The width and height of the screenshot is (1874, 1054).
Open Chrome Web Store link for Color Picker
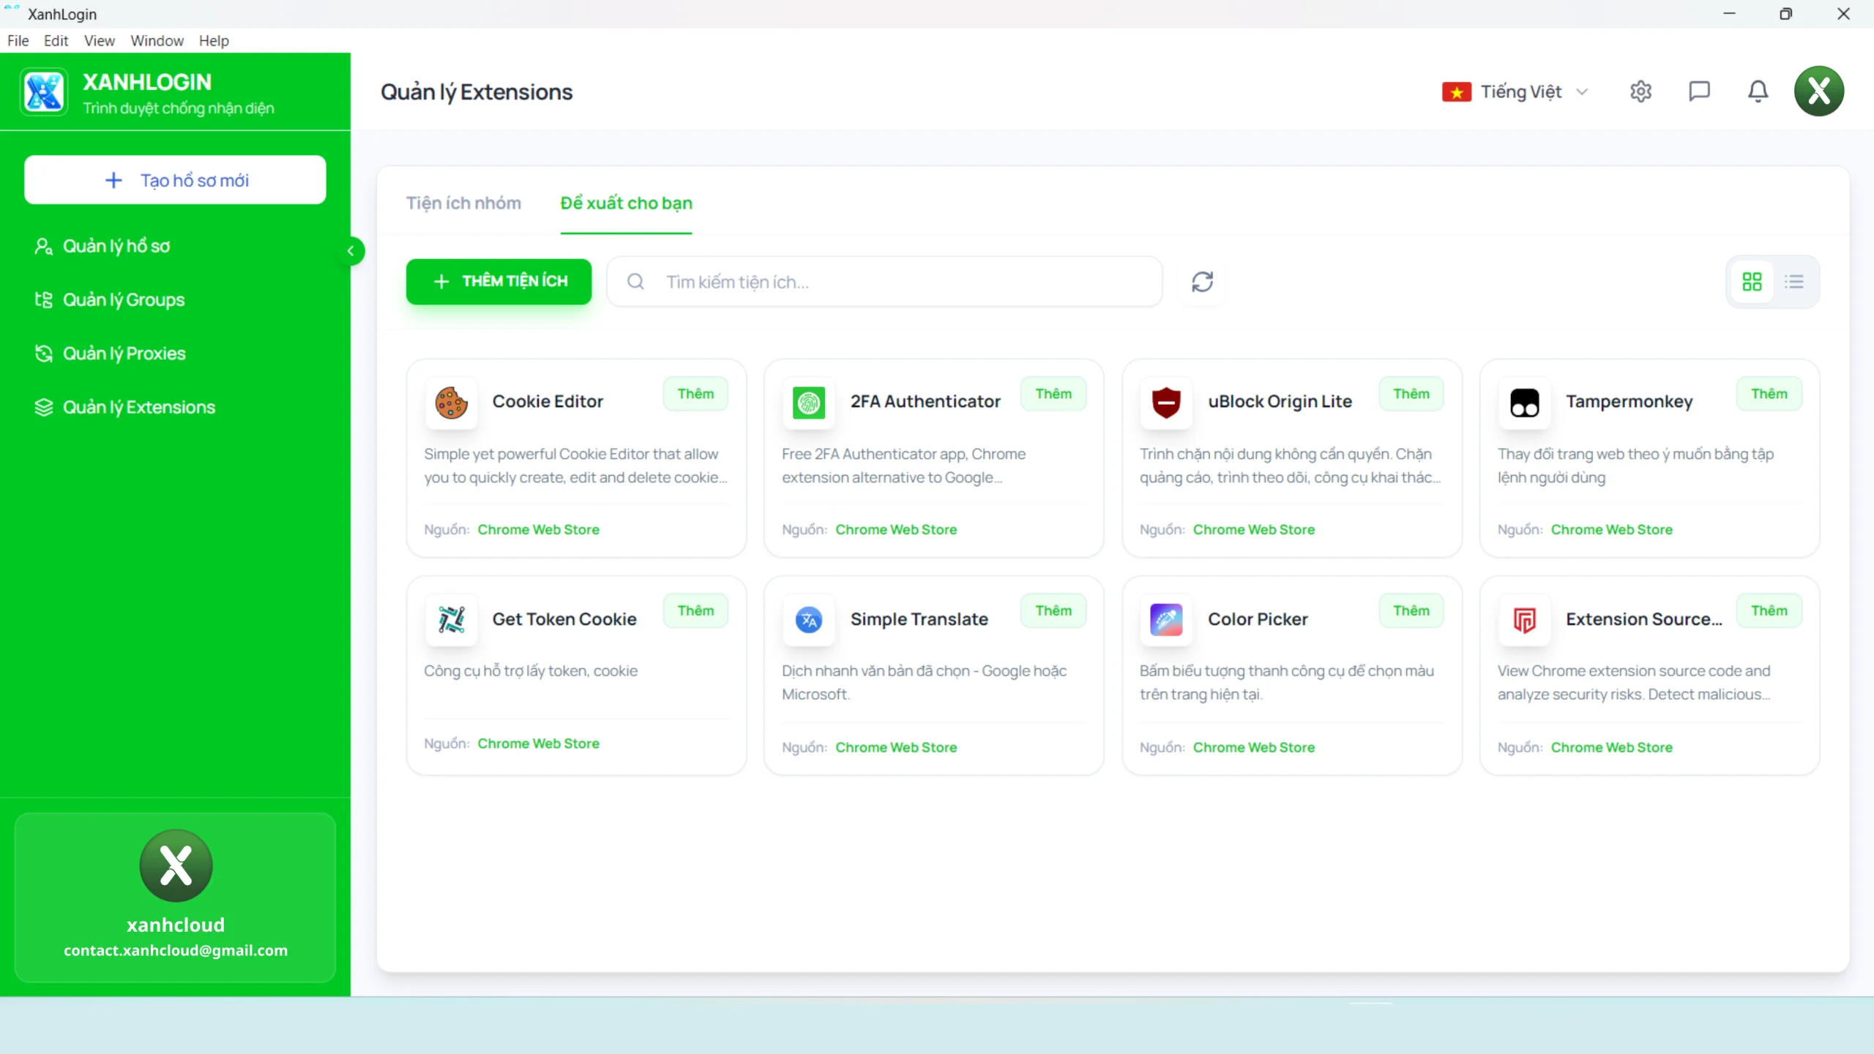pos(1254,747)
